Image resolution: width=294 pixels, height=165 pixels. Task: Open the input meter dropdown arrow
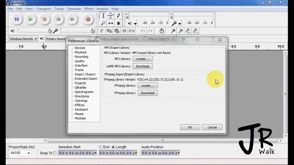(x=180, y=24)
